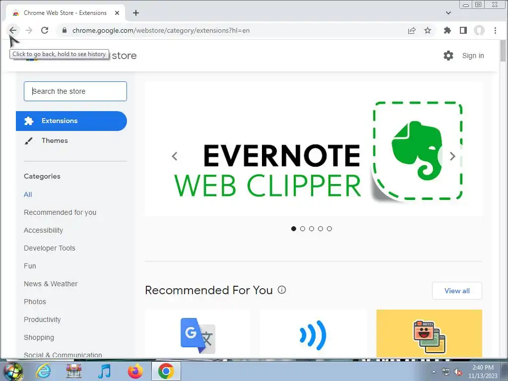Open the yellow smiling windows extension card
The width and height of the screenshot is (508, 381).
[429, 334]
